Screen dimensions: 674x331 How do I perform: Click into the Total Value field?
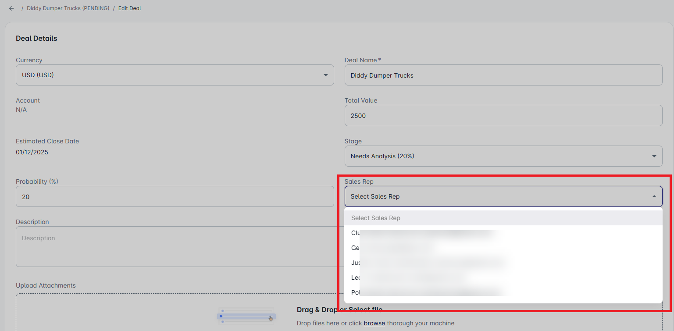[503, 116]
